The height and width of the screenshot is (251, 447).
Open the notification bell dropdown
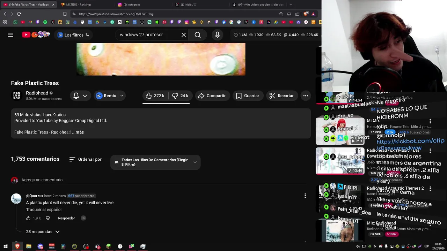80,96
